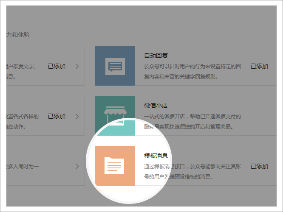Screen dimensions: 283x212
Task: Open the 自动回复 plugin title
Action: [156, 56]
